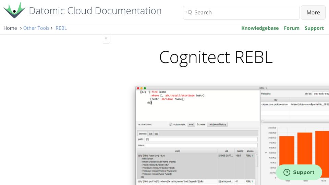The height and width of the screenshot is (185, 329).
Task: Open the Forum link
Action: pyautogui.click(x=291, y=28)
